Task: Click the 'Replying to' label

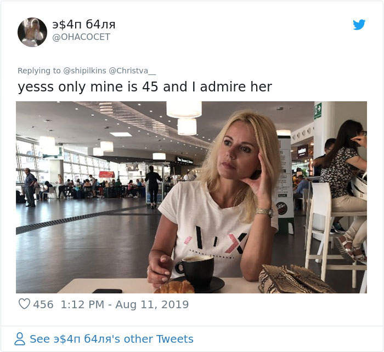Action: click(x=39, y=71)
